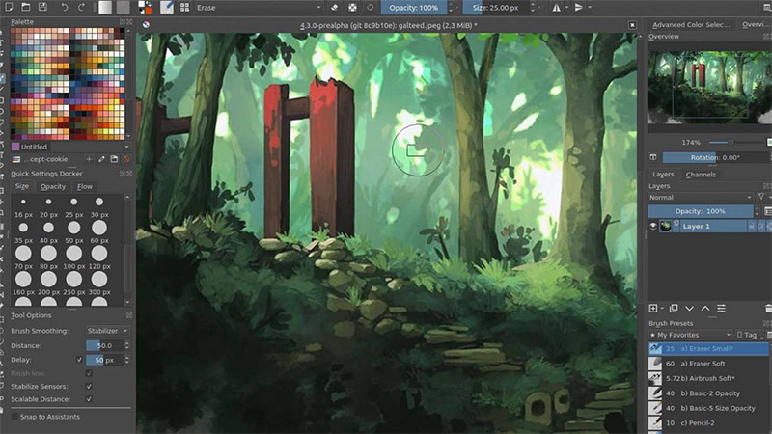The image size is (772, 434).
Task: Move layer down with the down arrow
Action: coord(689,308)
